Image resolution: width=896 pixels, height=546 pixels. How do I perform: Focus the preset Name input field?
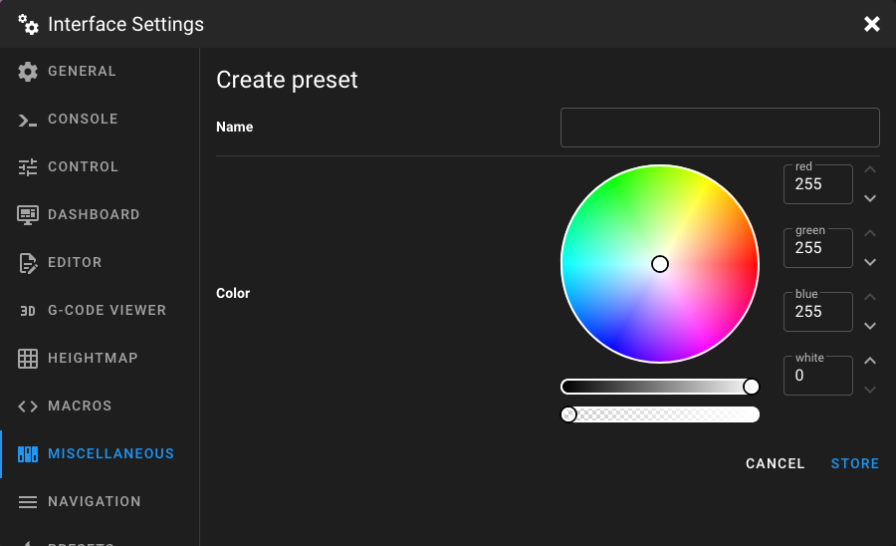click(720, 128)
